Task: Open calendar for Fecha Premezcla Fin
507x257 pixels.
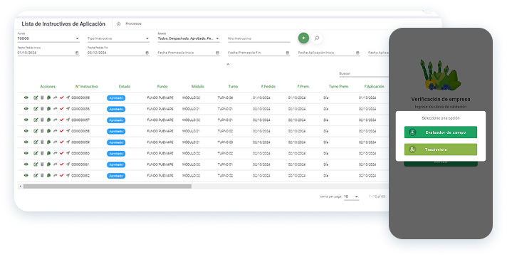Action: (288, 53)
